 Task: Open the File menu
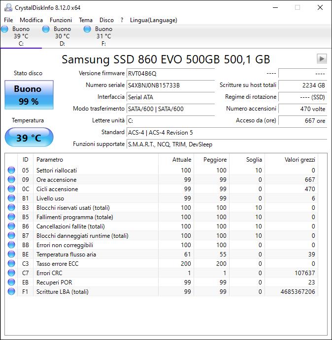click(x=8, y=20)
